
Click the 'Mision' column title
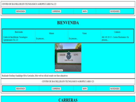pyautogui.click(x=52, y=33)
